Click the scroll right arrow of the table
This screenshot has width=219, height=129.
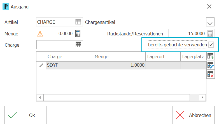202,98
